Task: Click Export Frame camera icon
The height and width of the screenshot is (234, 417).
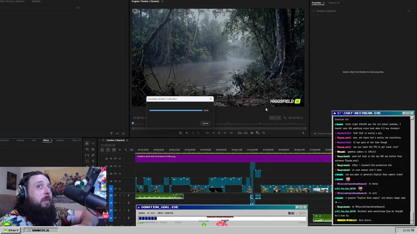Action: point(252,133)
